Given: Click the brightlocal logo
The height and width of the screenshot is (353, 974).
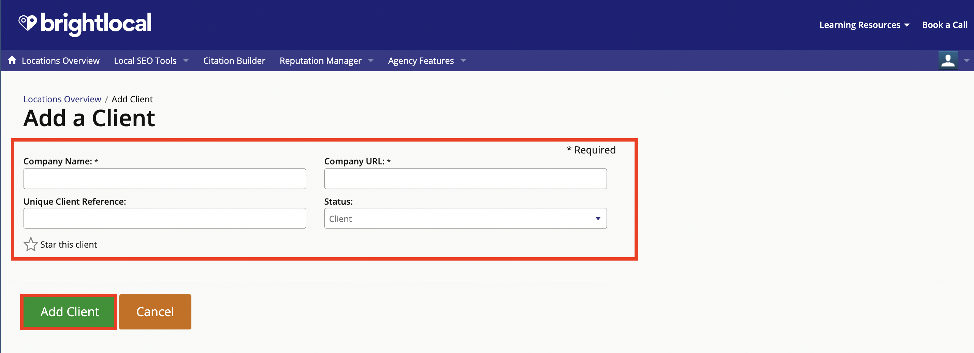Looking at the screenshot, I should pos(85,24).
